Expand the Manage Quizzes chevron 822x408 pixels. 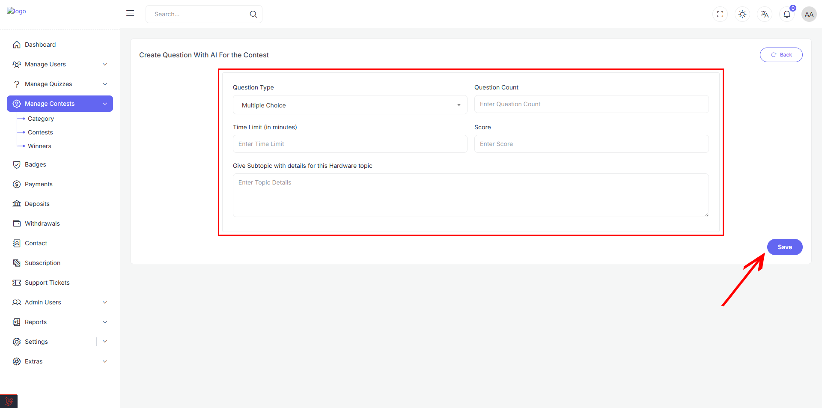pyautogui.click(x=105, y=84)
